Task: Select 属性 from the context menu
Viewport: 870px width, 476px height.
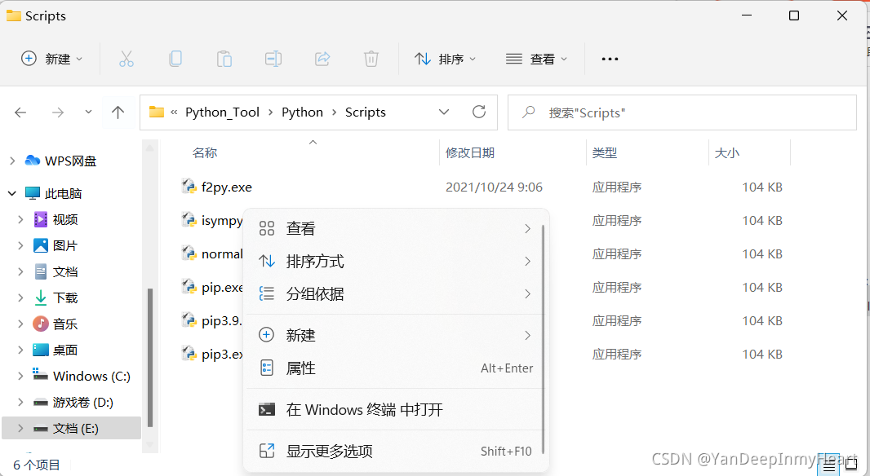Action: [x=302, y=368]
